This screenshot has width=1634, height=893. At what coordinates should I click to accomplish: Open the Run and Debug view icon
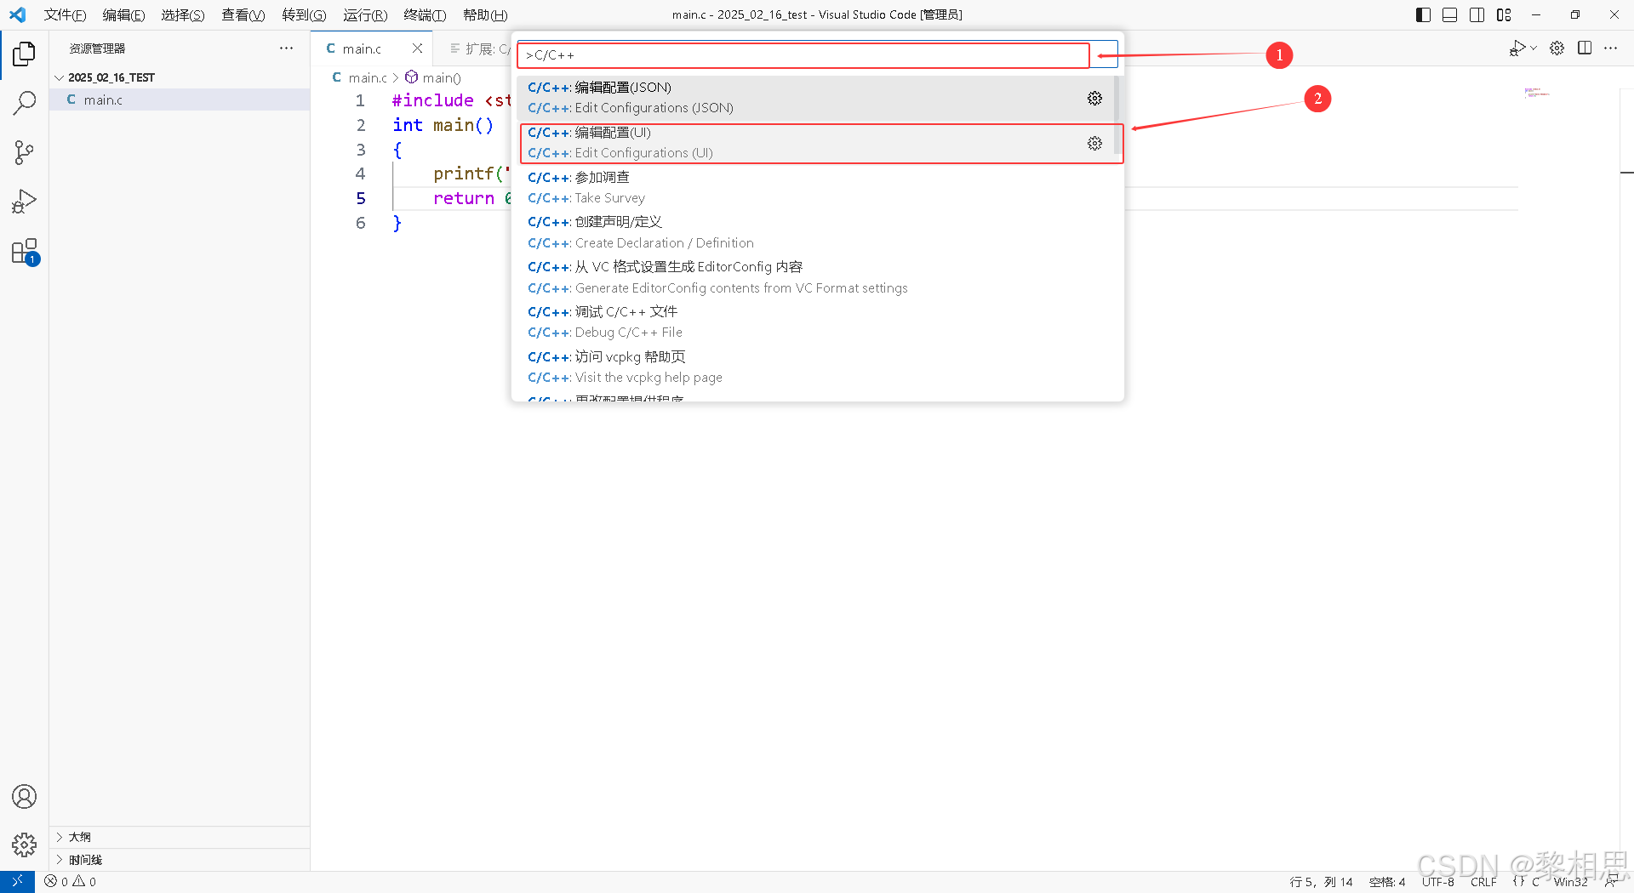pos(24,202)
